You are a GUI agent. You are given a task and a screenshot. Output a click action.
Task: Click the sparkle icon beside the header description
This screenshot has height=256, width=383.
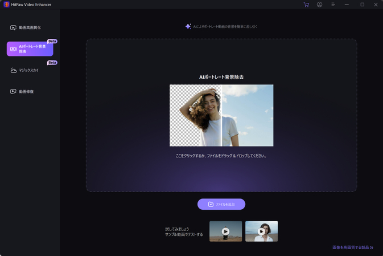coord(188,26)
